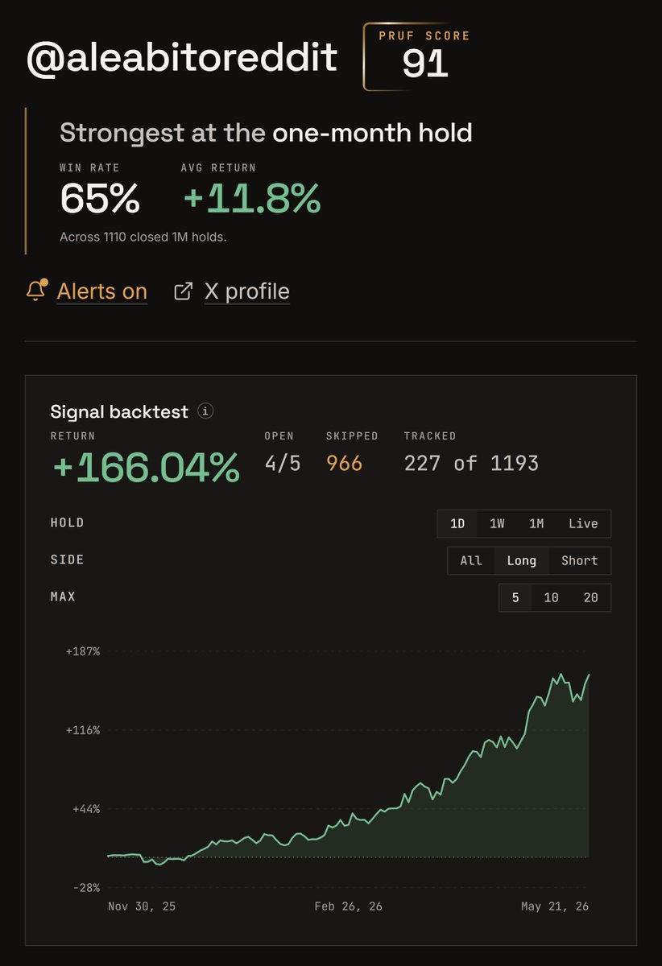Set max positions to 5

coord(515,597)
